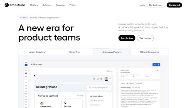Click the blue plus create button in sidebar

pyautogui.click(x=26, y=65)
